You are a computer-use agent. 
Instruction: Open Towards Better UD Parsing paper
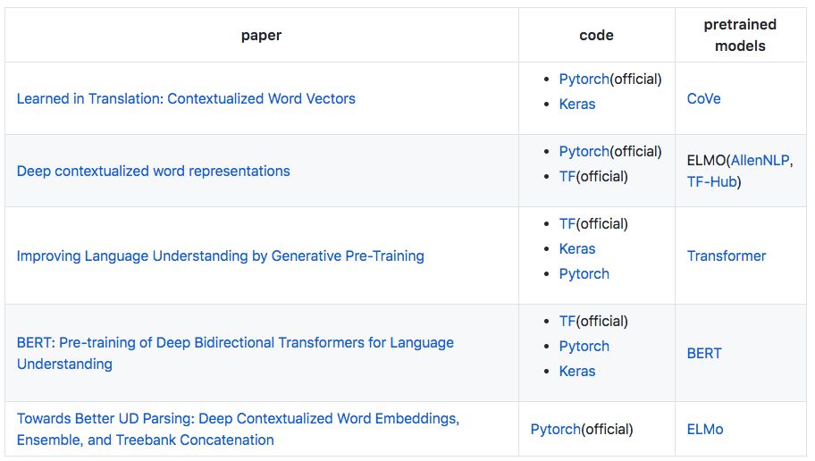[x=238, y=418]
